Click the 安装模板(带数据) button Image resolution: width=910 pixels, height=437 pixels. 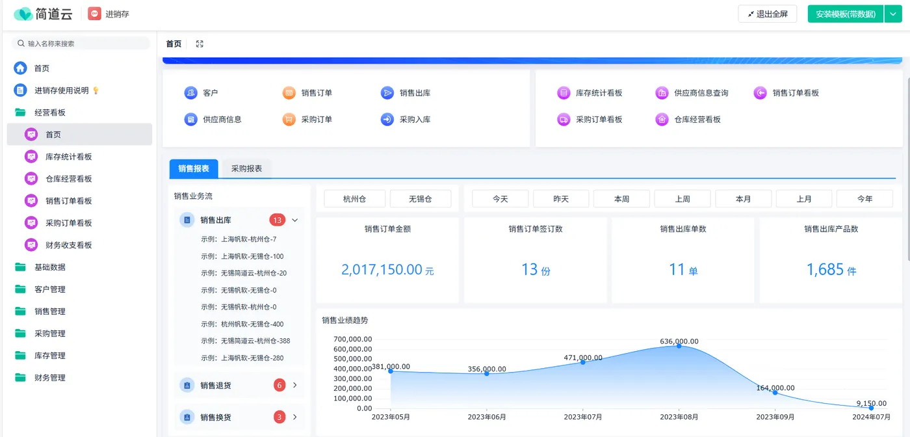[x=846, y=14]
